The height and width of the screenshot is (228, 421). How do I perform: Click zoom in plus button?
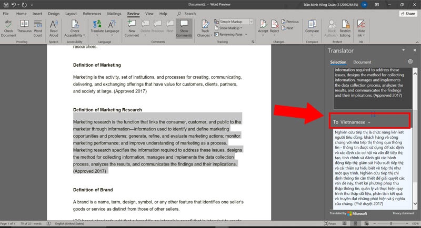(x=407, y=223)
